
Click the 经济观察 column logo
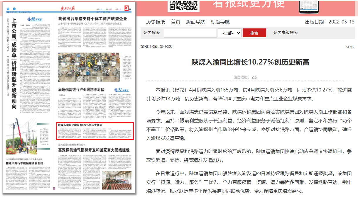point(35,20)
